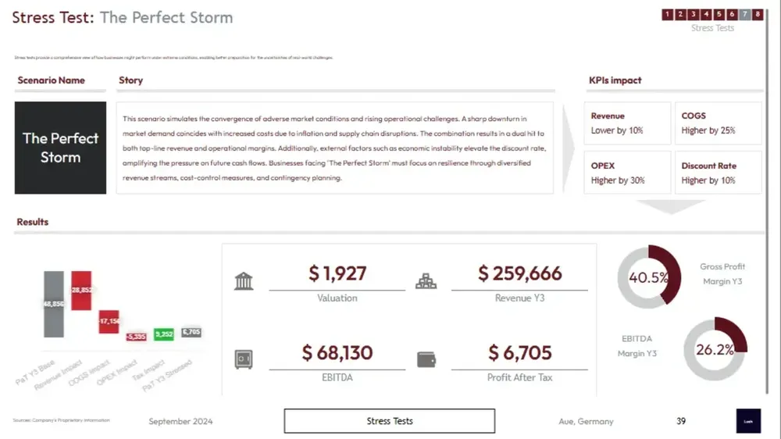Click the grey PaT Y3 Base bar
Viewport: 781px width, 439px height.
[x=53, y=304]
